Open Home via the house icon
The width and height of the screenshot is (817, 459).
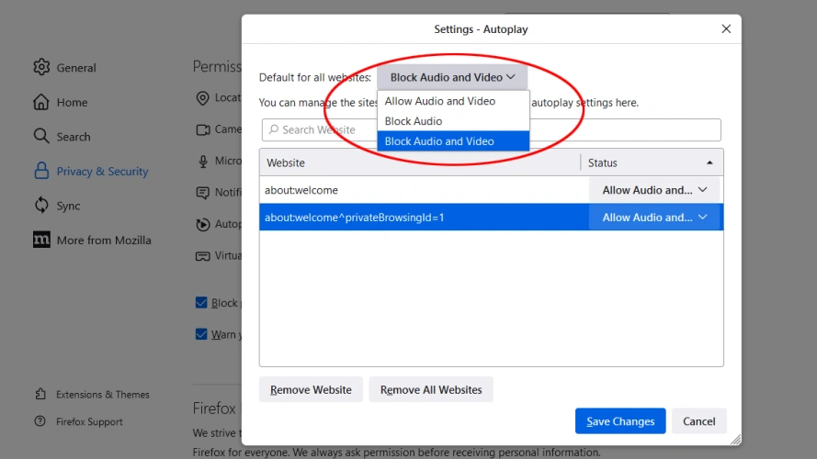click(41, 102)
